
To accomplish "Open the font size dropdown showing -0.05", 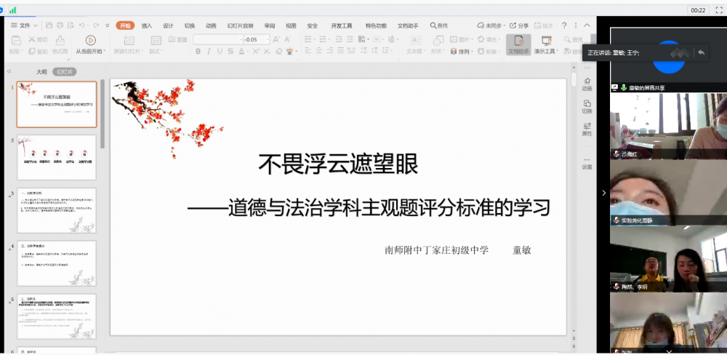I will [266, 39].
